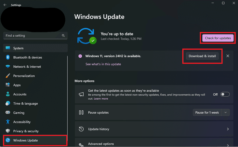Close the Settings window
Viewport: 238px width, 147px height.
coord(234,3)
